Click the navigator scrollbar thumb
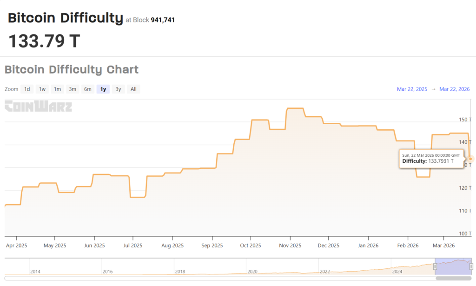 pyautogui.click(x=454, y=278)
